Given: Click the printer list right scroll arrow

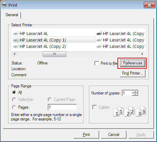Looking at the screenshot, I should pos(142,54).
